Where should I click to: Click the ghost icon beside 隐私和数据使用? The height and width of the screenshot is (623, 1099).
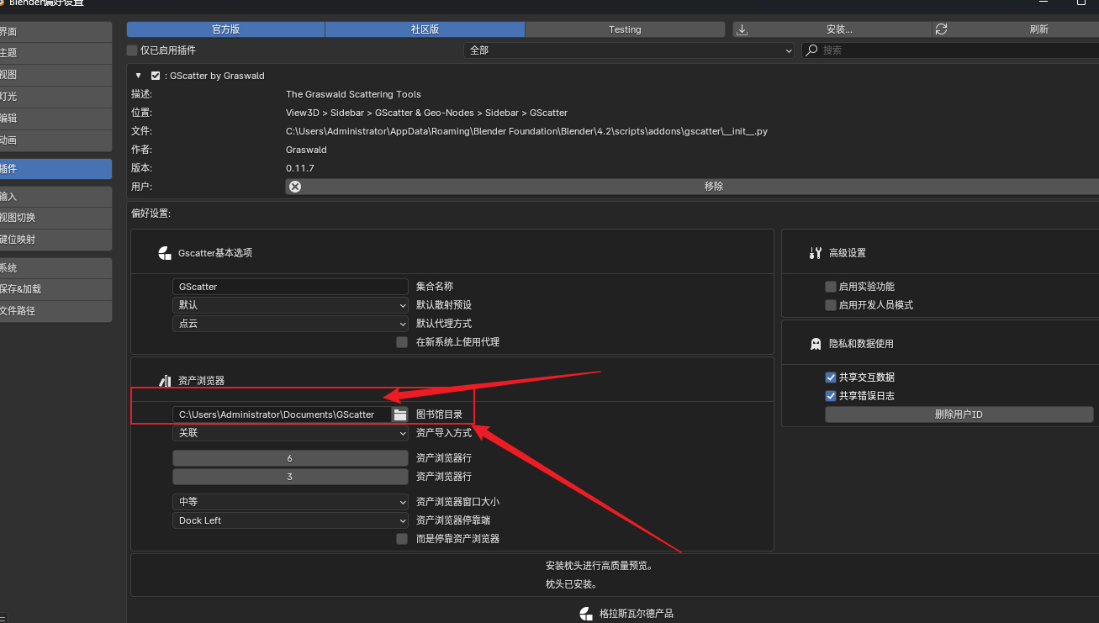click(x=815, y=344)
